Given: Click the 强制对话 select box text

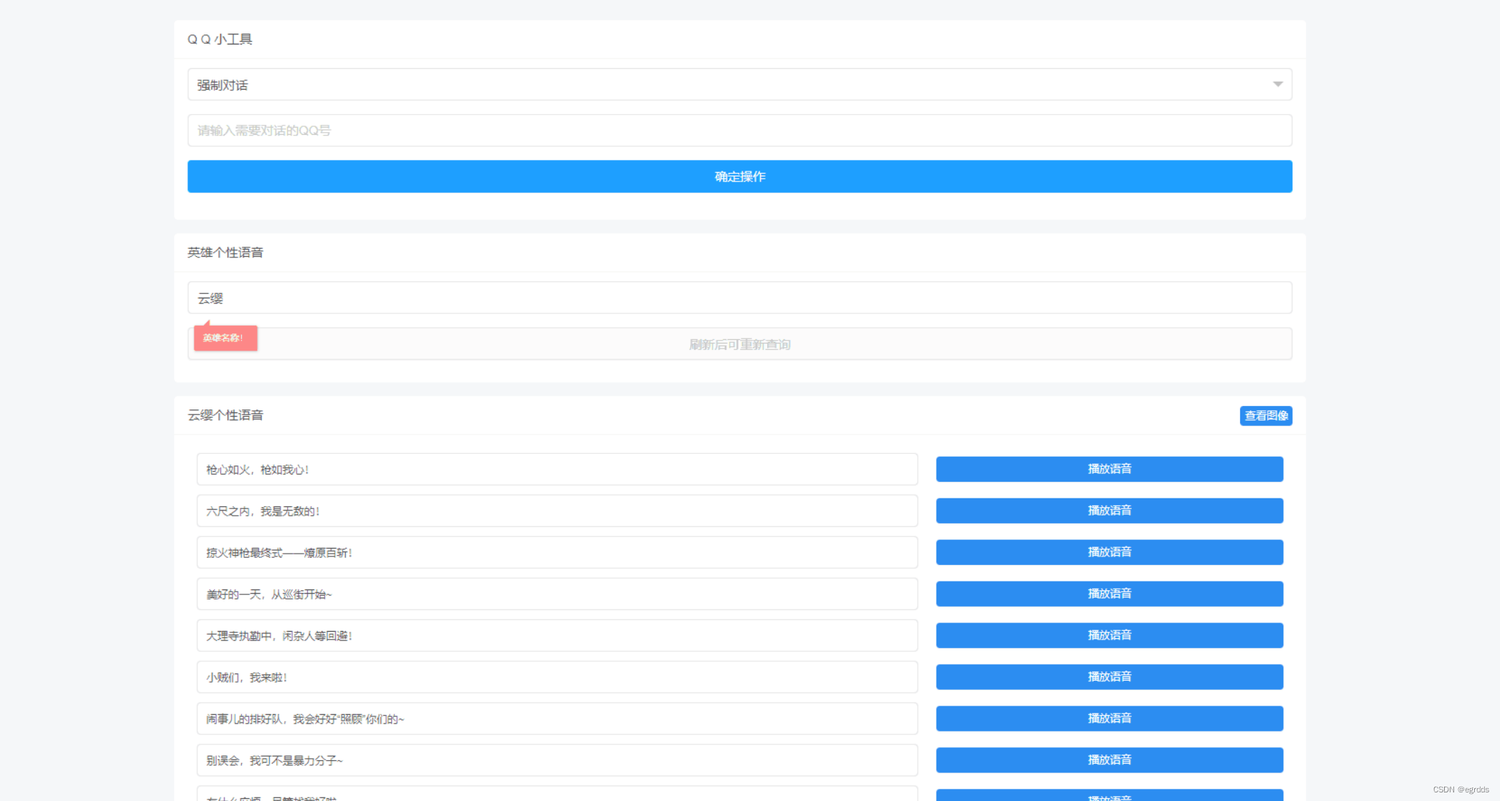Looking at the screenshot, I should 222,85.
